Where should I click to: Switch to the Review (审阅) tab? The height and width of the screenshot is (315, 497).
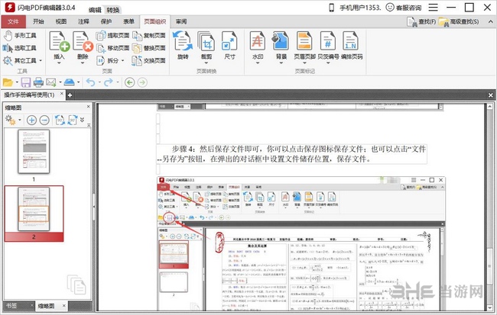[x=181, y=21]
